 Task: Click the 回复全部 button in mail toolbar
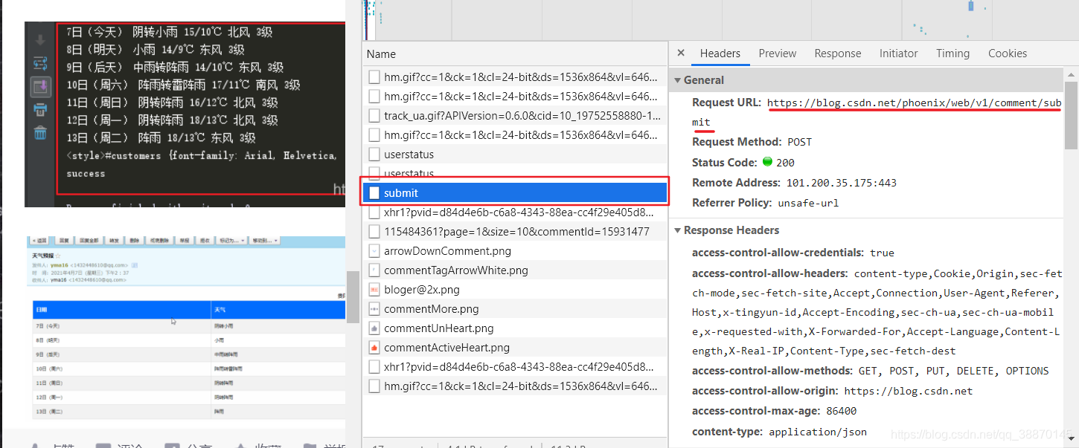coord(89,241)
